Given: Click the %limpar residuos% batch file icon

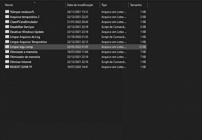Looking at the screenshot, I should [x=7, y=12].
